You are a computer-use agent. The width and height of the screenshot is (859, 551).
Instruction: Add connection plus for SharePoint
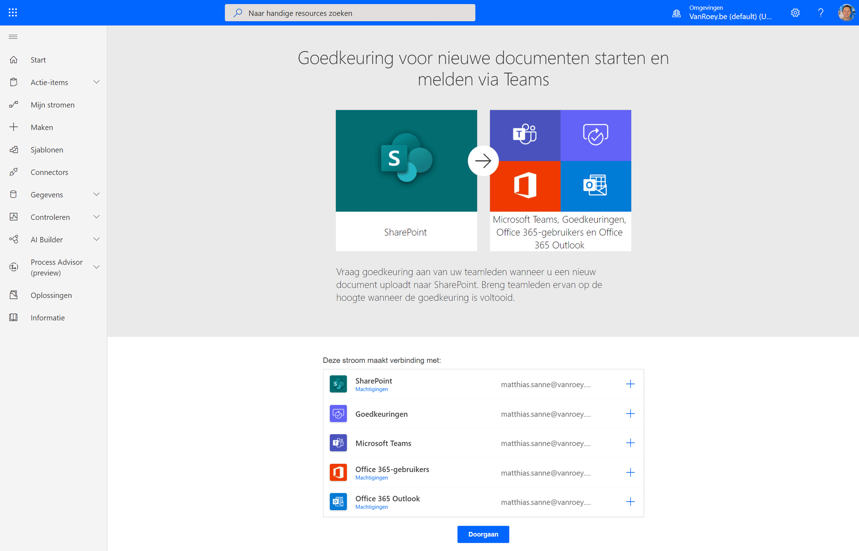click(630, 384)
